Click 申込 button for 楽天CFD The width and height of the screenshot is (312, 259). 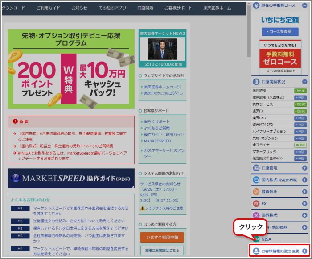[x=300, y=118]
